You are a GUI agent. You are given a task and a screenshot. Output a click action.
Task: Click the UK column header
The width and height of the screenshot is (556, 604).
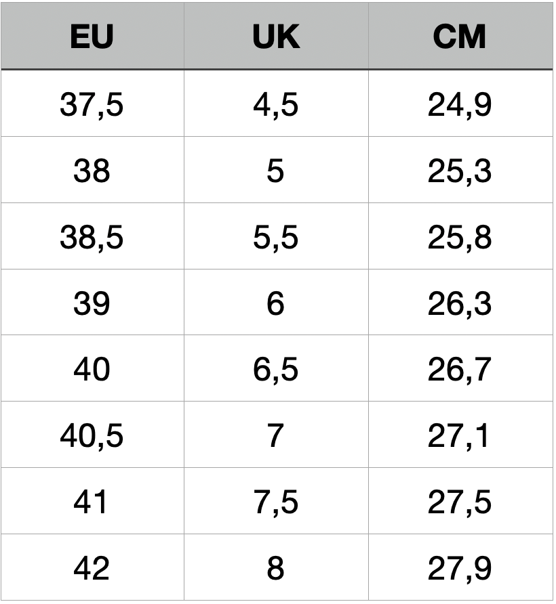pos(275,37)
